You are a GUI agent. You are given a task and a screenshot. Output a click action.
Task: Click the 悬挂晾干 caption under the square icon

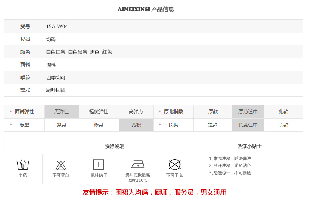pos(99,175)
